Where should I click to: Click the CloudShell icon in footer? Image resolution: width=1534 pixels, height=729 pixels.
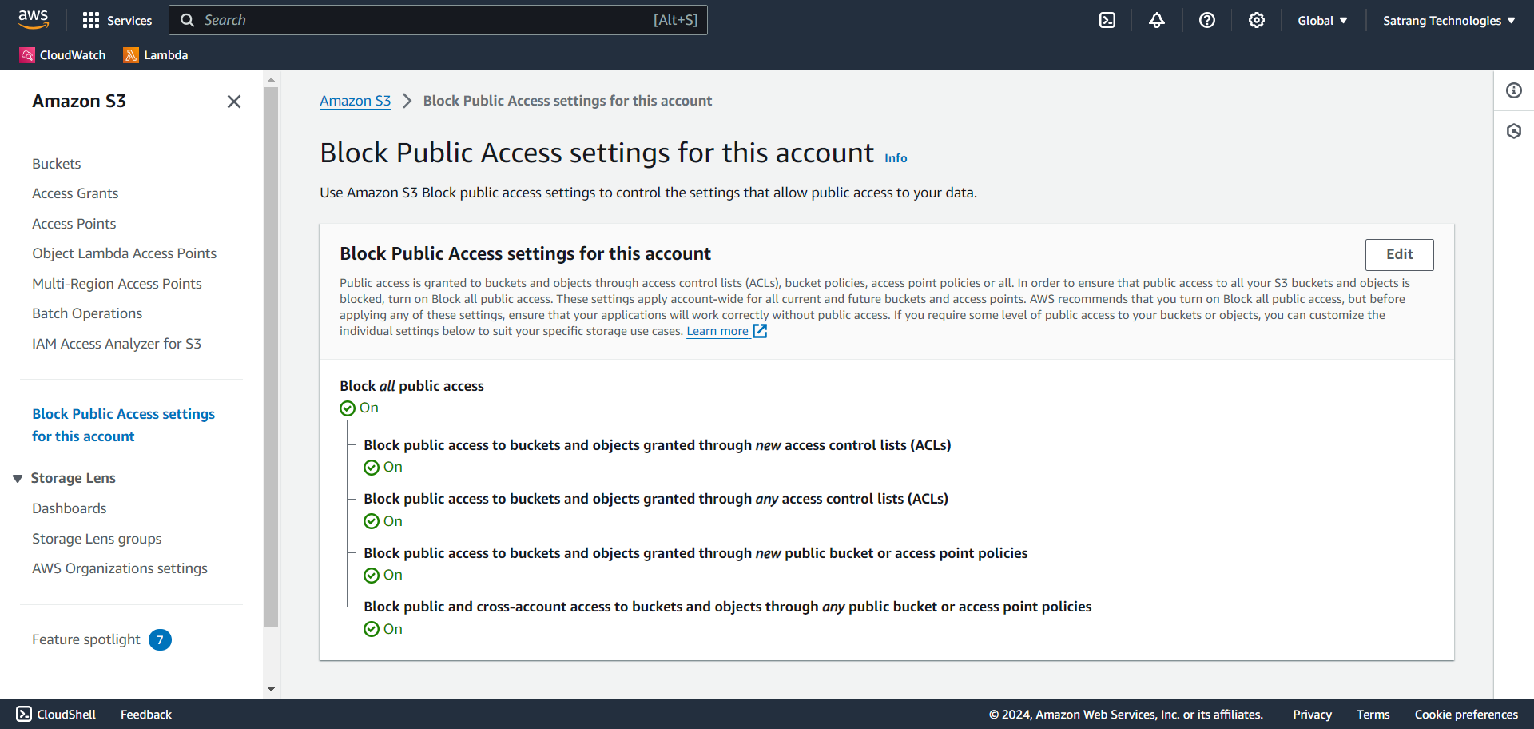point(24,714)
